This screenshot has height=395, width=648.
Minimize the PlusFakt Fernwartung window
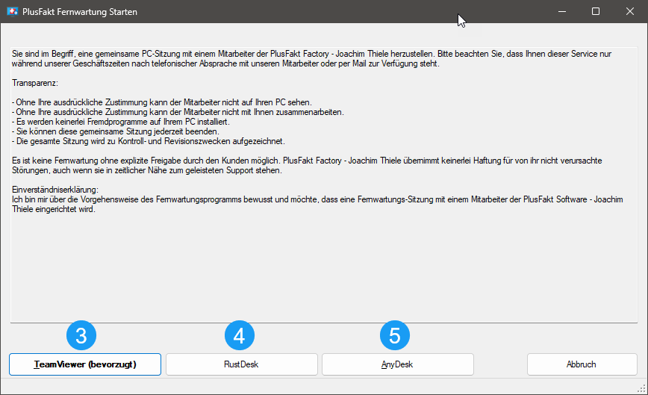pos(562,11)
